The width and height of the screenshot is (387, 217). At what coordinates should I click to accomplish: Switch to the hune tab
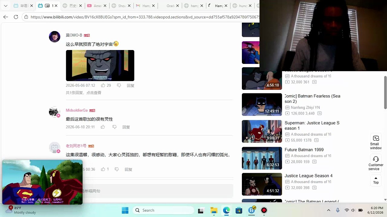click(242, 6)
